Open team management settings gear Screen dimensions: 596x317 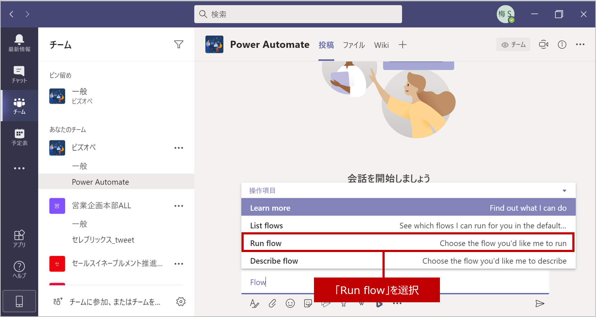181,302
